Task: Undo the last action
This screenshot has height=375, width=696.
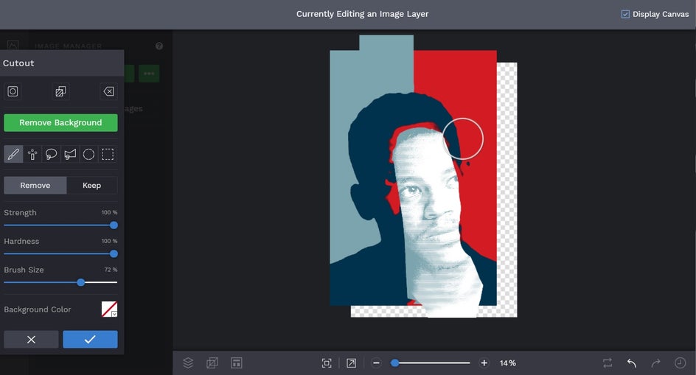Action: click(632, 363)
